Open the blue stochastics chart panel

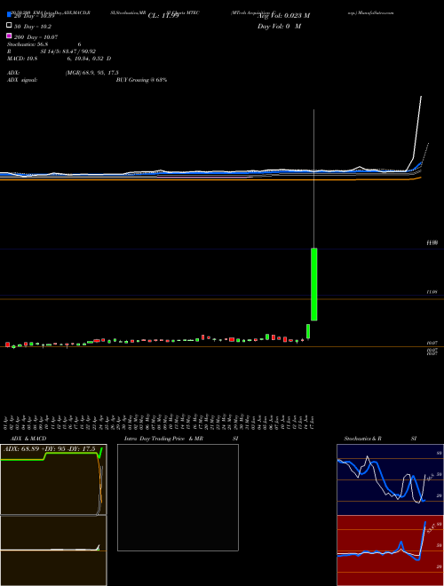(390, 479)
